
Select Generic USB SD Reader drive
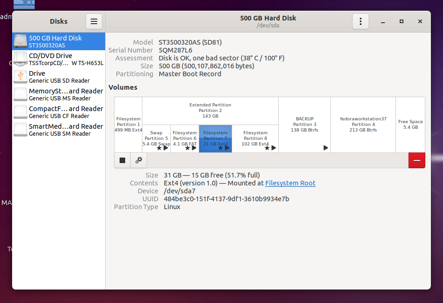(x=59, y=77)
